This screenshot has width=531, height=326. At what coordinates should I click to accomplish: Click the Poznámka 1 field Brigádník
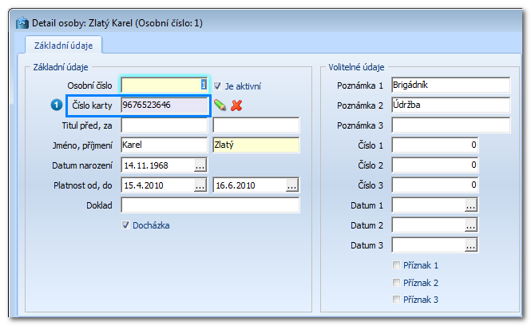click(x=450, y=85)
